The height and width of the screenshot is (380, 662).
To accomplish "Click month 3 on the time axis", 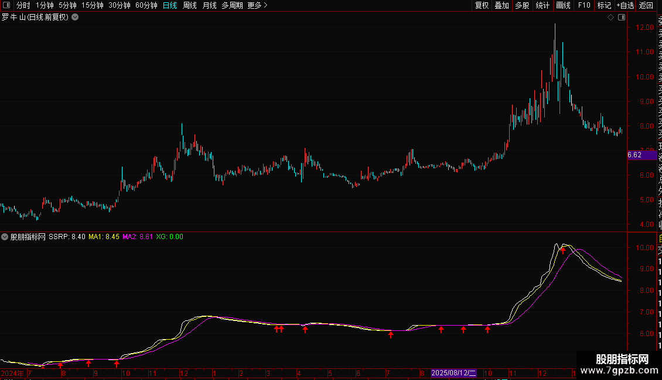I will point(268,373).
